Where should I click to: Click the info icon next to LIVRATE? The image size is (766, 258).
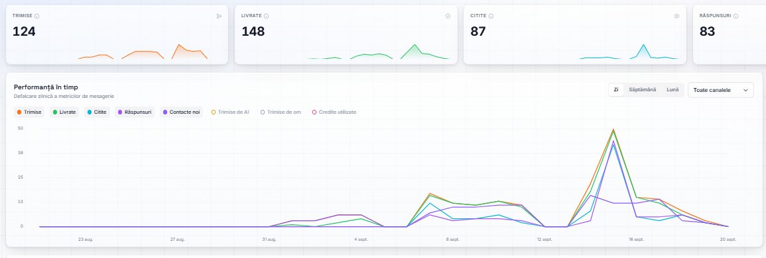[266, 16]
